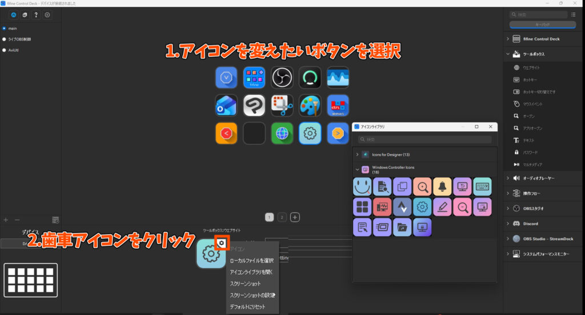Click the OBS Studio button on the deck grid

pos(282,78)
